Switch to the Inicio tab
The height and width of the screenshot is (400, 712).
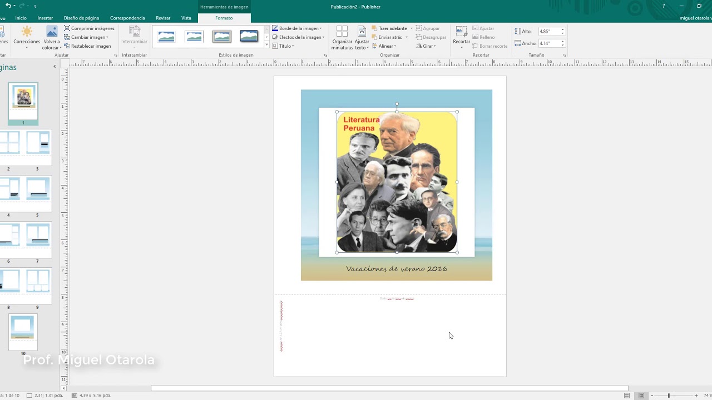pyautogui.click(x=21, y=18)
